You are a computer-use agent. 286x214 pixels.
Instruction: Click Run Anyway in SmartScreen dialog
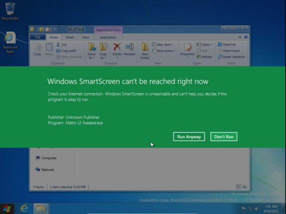pyautogui.click(x=189, y=136)
